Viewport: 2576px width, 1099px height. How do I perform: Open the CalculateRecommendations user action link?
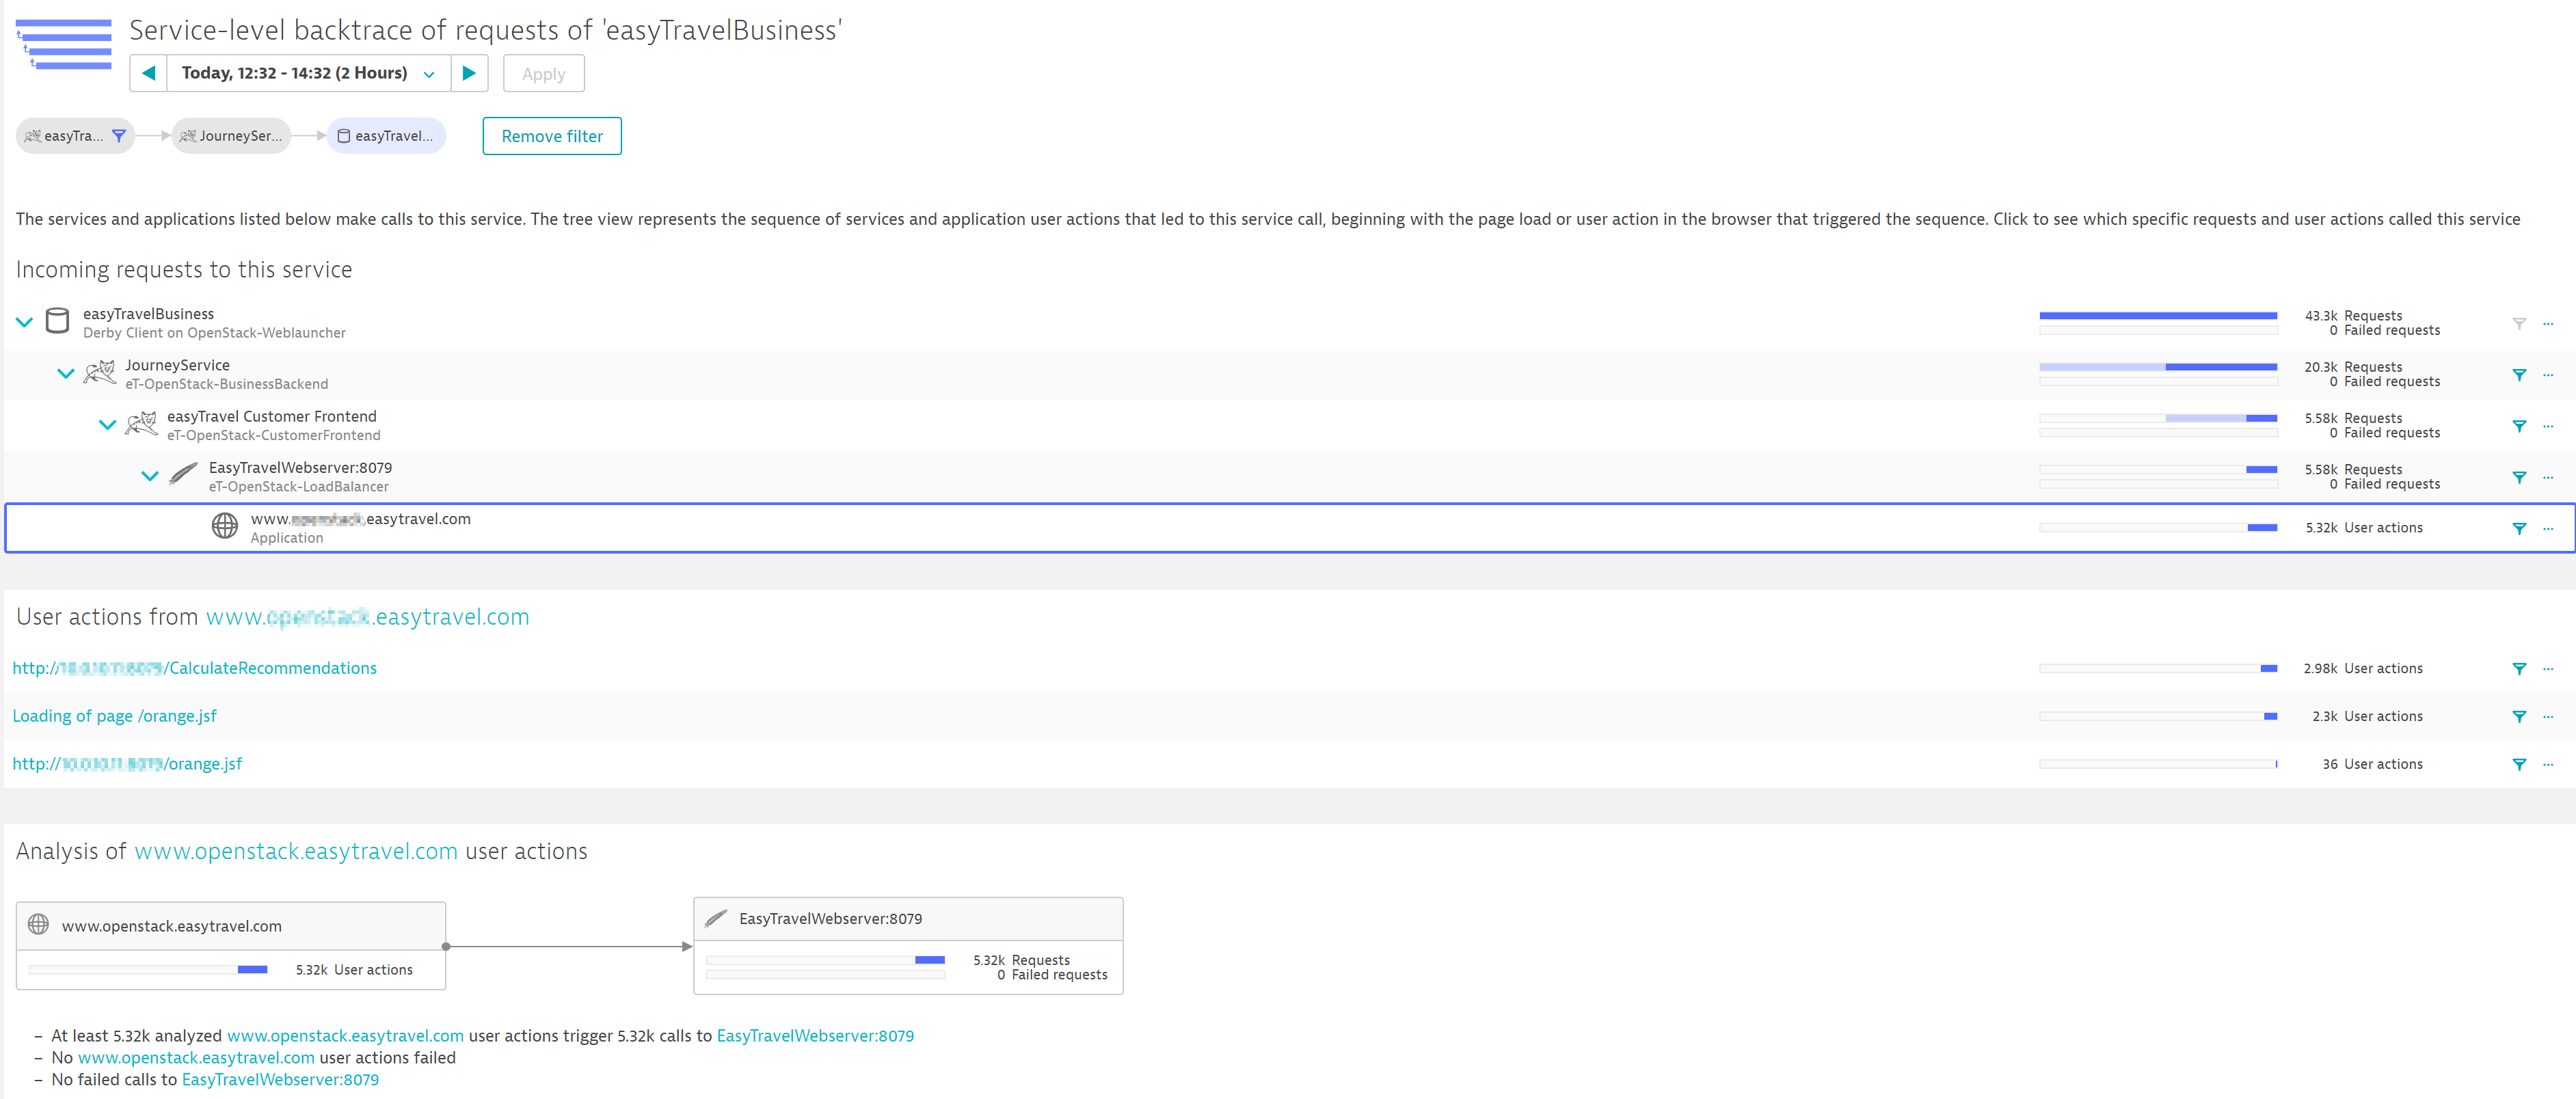[195, 668]
